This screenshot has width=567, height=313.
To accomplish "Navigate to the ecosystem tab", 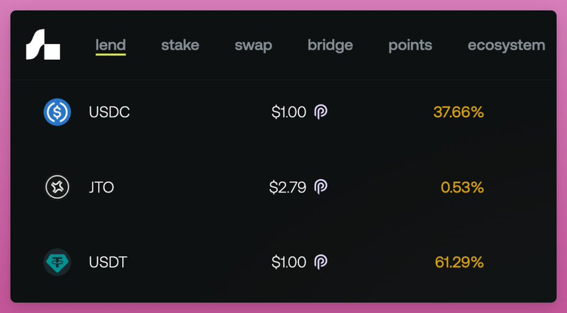I will [x=506, y=45].
